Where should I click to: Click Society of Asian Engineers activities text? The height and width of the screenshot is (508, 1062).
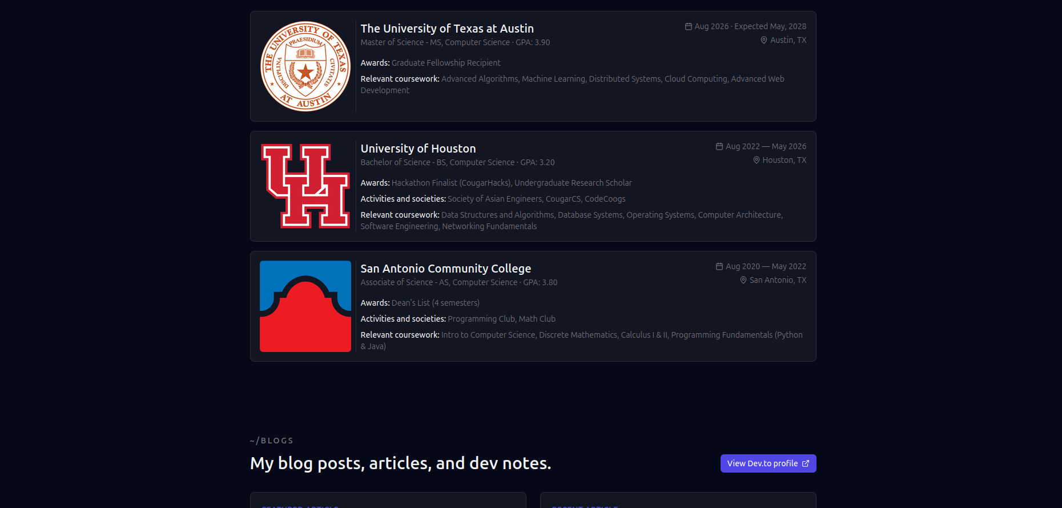tap(495, 199)
